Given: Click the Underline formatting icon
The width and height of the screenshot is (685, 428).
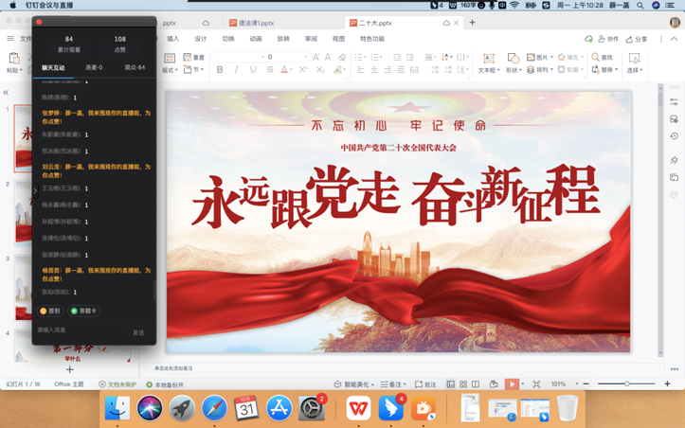Looking at the screenshot, I should click(252, 70).
